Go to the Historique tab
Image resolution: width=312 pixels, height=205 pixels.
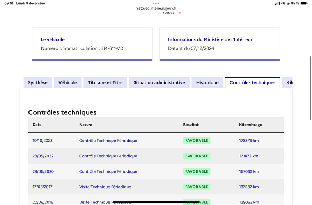[207, 82]
